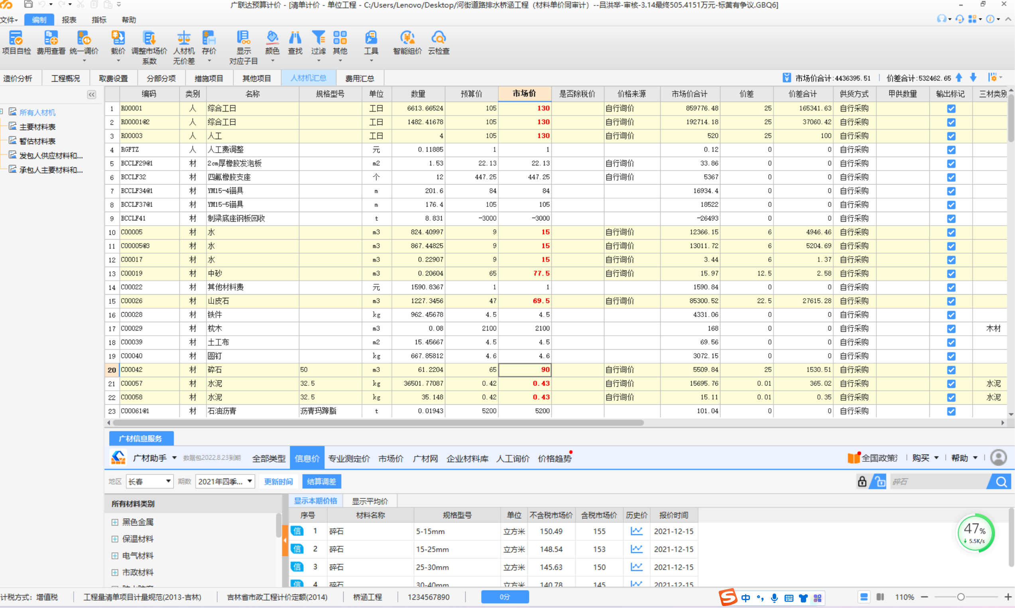
Task: Click the zoom in plus button
Action: pyautogui.click(x=1009, y=597)
